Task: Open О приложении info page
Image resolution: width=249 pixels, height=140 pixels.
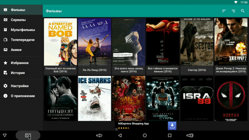Action: click(23, 96)
